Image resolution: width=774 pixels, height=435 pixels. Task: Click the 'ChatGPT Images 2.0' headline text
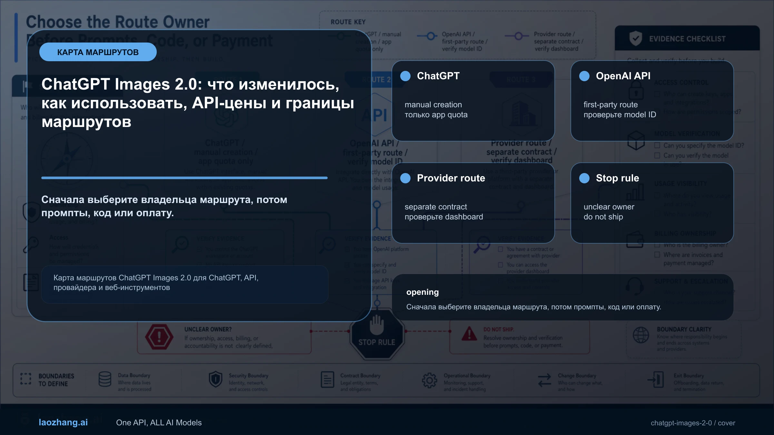click(x=119, y=84)
